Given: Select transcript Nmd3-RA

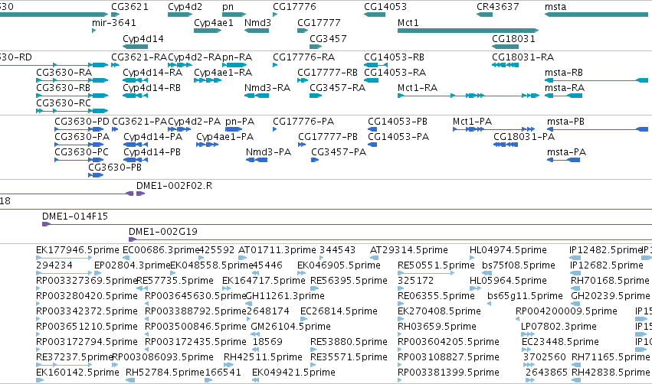Looking at the screenshot, I should tap(267, 88).
